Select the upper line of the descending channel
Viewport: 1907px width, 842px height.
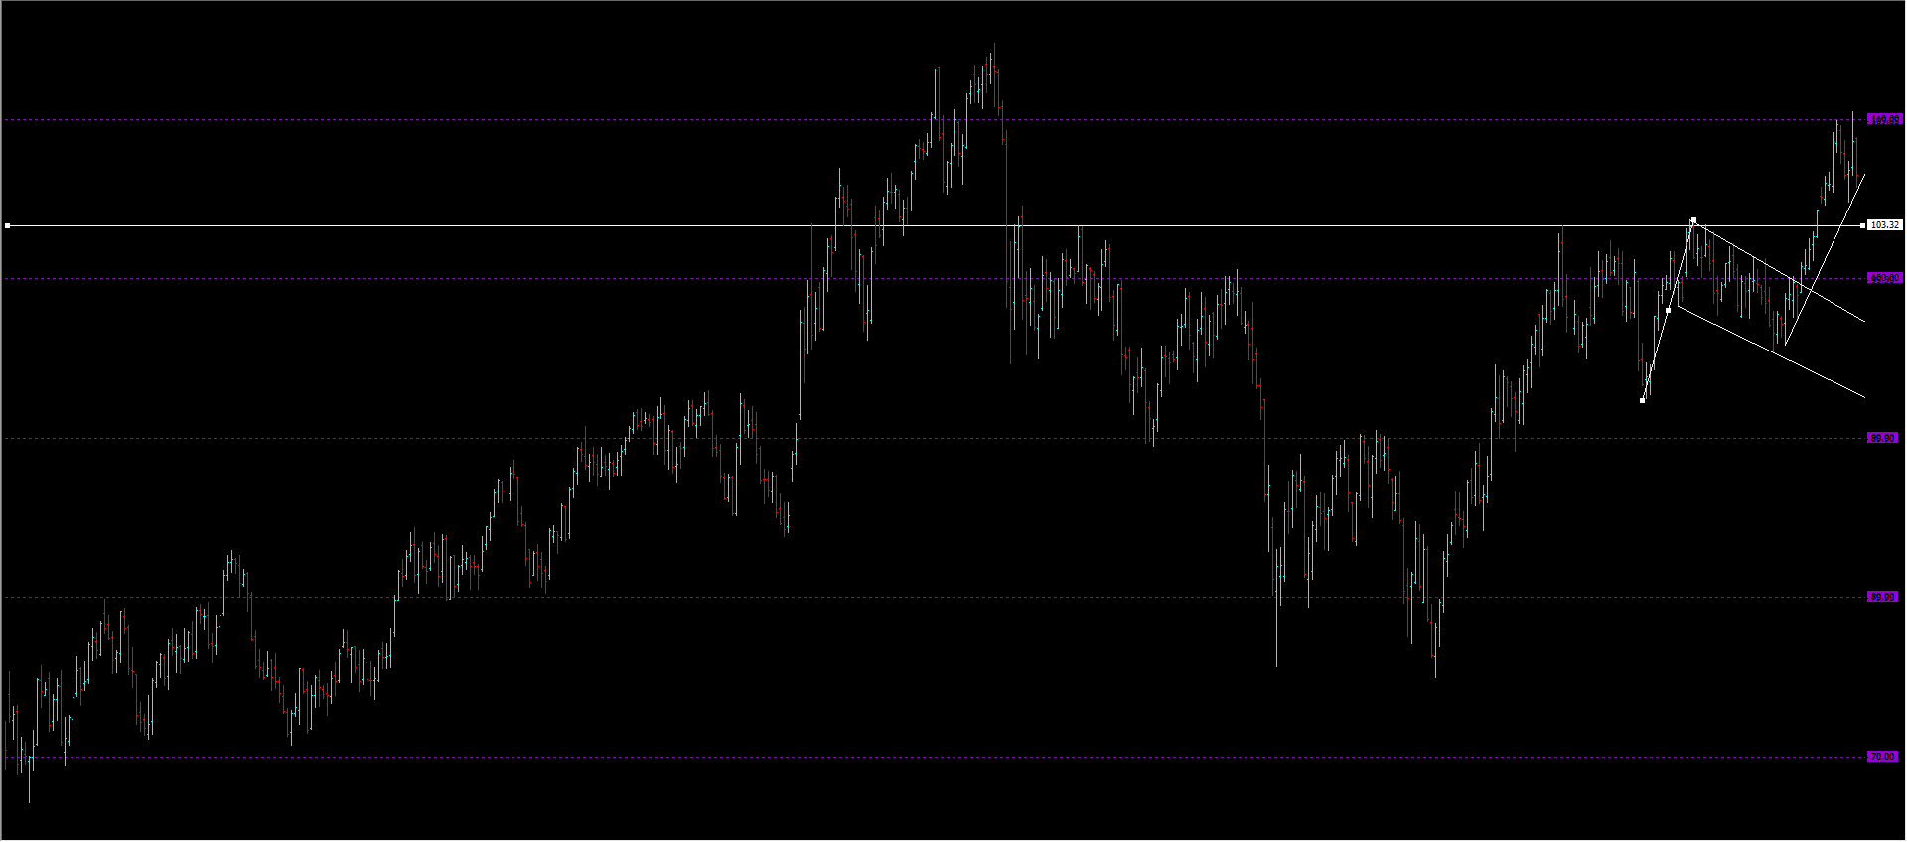(1780, 271)
